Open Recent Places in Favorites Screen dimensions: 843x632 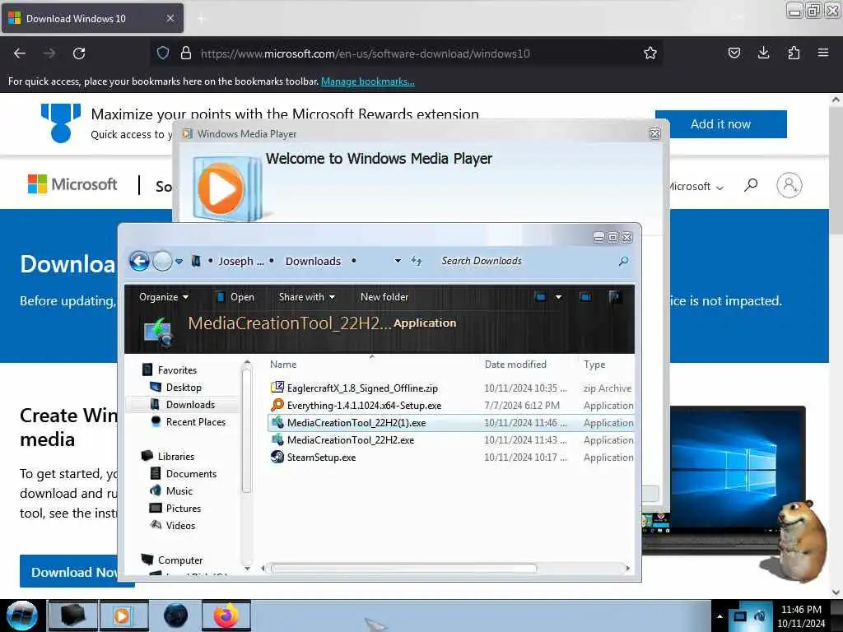click(196, 422)
